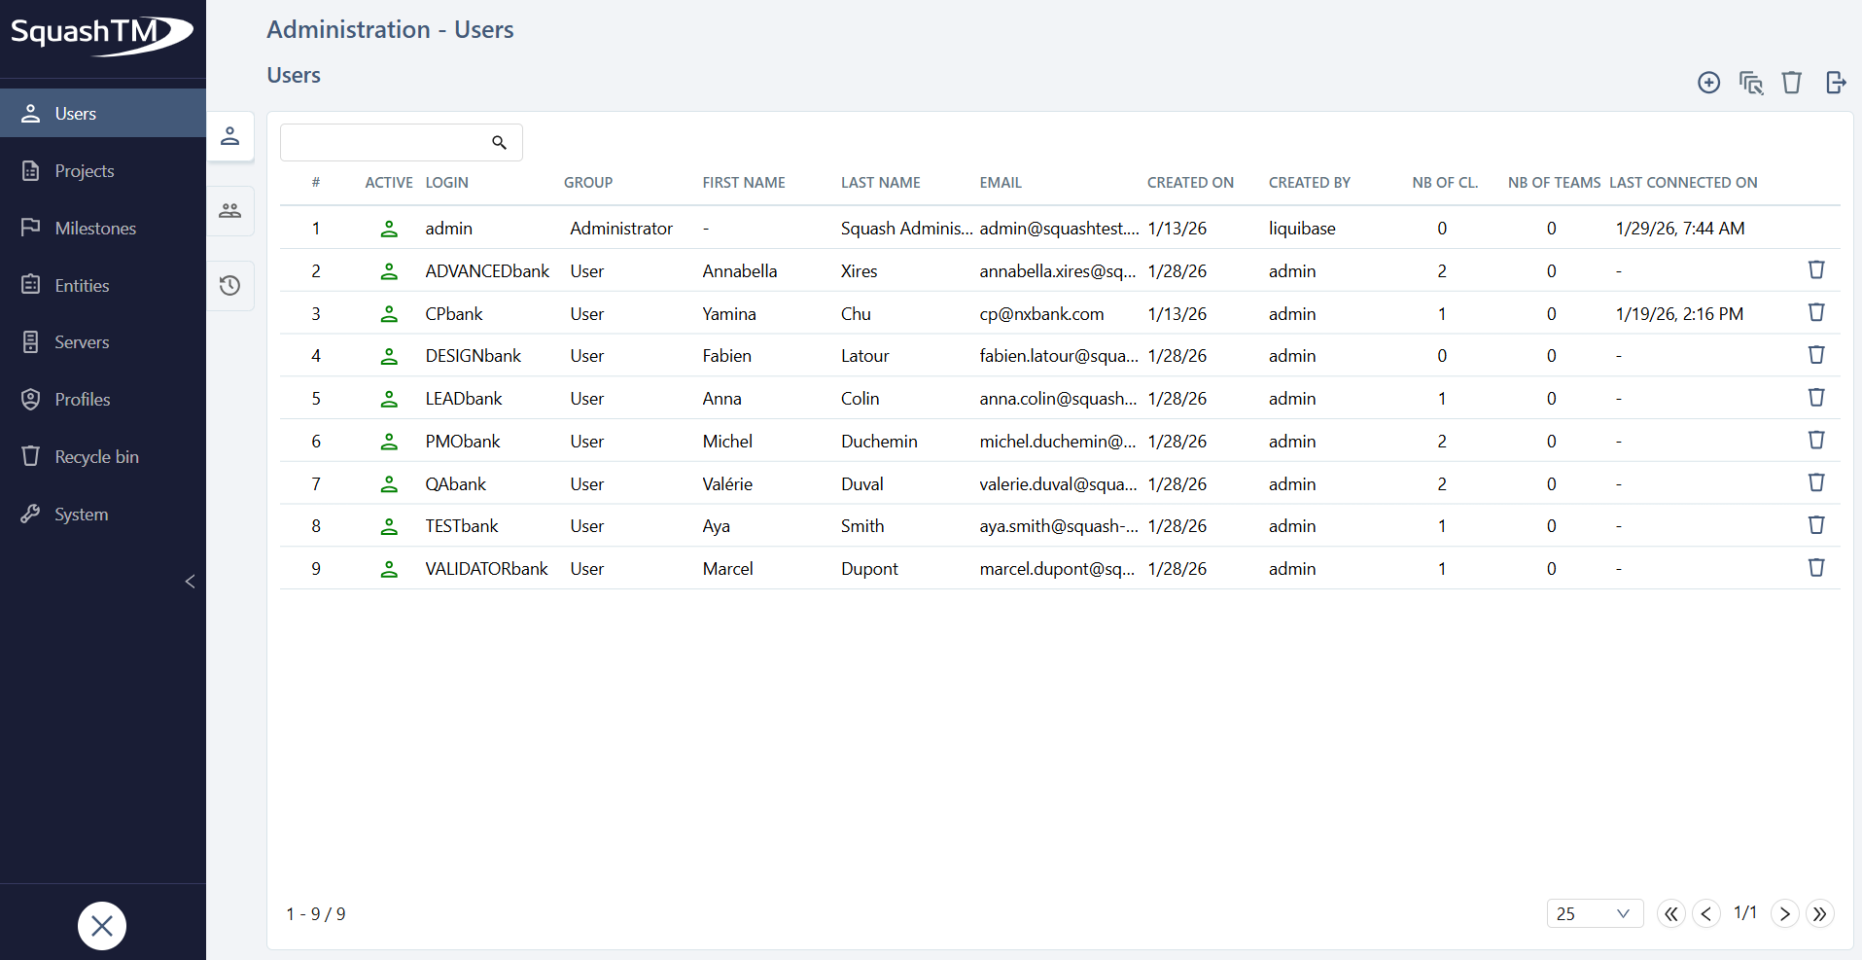Image resolution: width=1862 pixels, height=960 pixels.
Task: Deactivate the ADVANCEDbank user
Action: (x=390, y=271)
